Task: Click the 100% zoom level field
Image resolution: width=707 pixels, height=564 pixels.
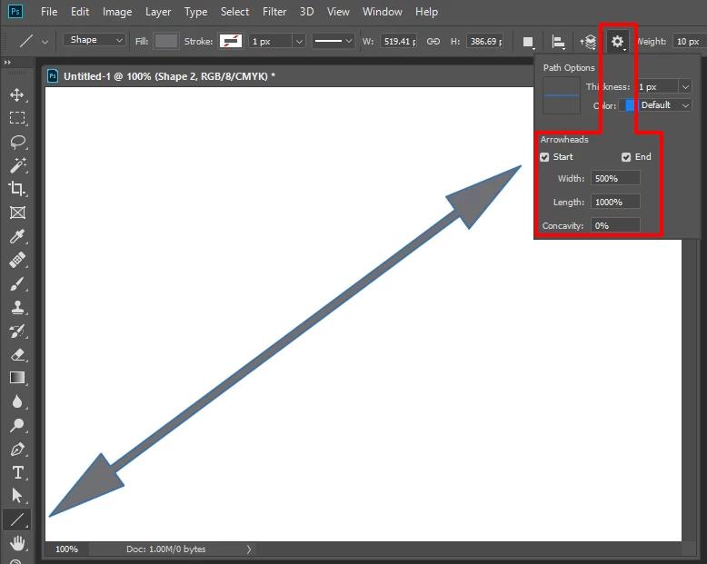Action: [66, 549]
